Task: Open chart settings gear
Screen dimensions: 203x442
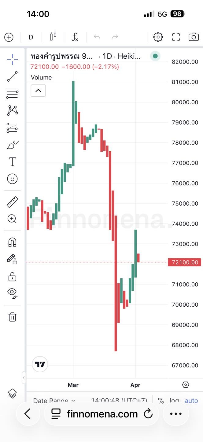Action: pos(158,37)
